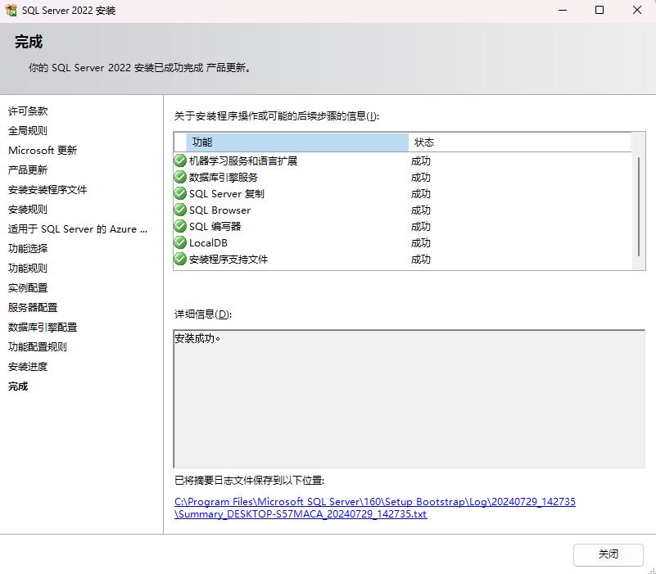
Task: Click the 状态 column header
Action: coord(519,142)
